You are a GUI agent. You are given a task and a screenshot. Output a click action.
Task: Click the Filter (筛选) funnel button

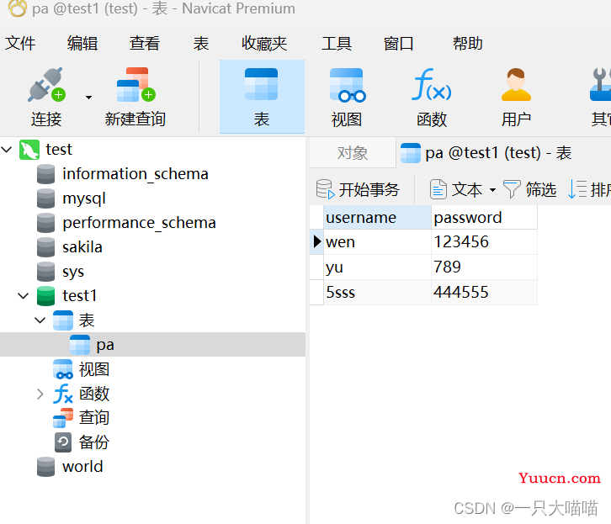click(x=529, y=189)
